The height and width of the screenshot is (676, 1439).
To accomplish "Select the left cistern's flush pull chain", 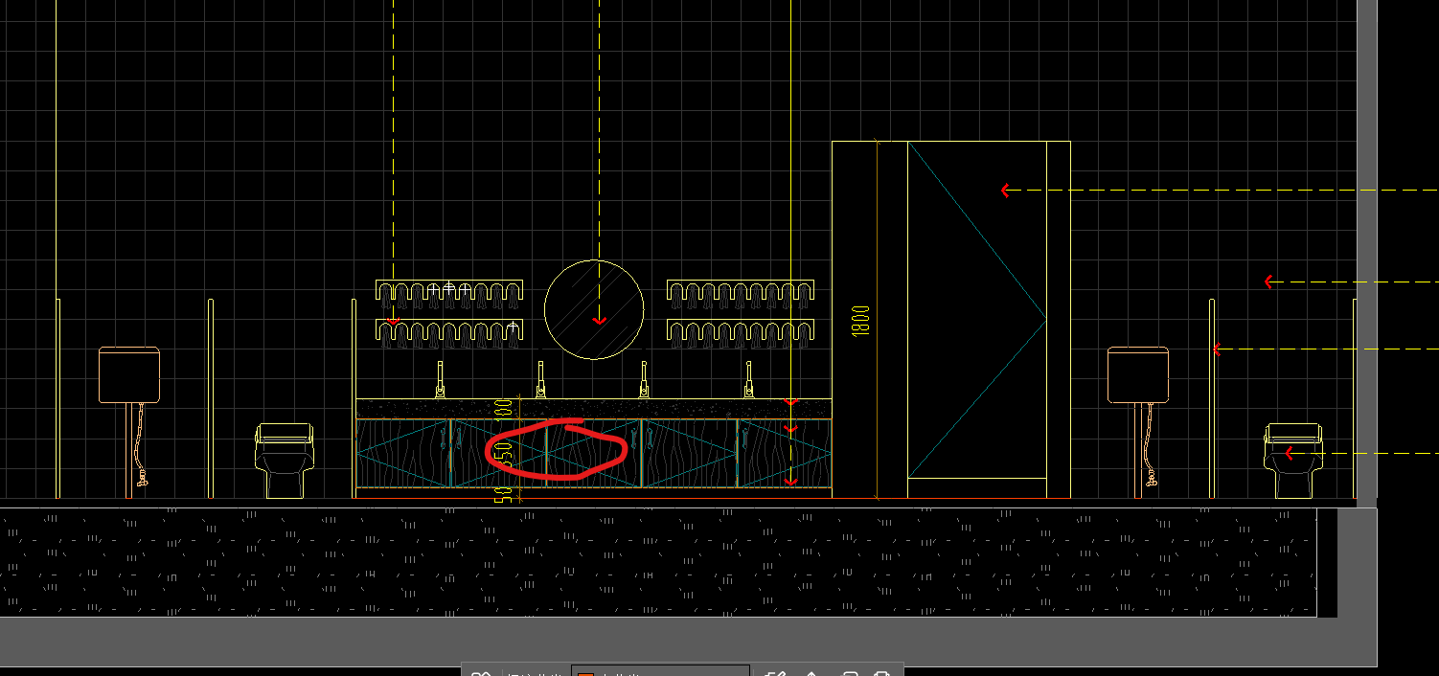I will 143,444.
